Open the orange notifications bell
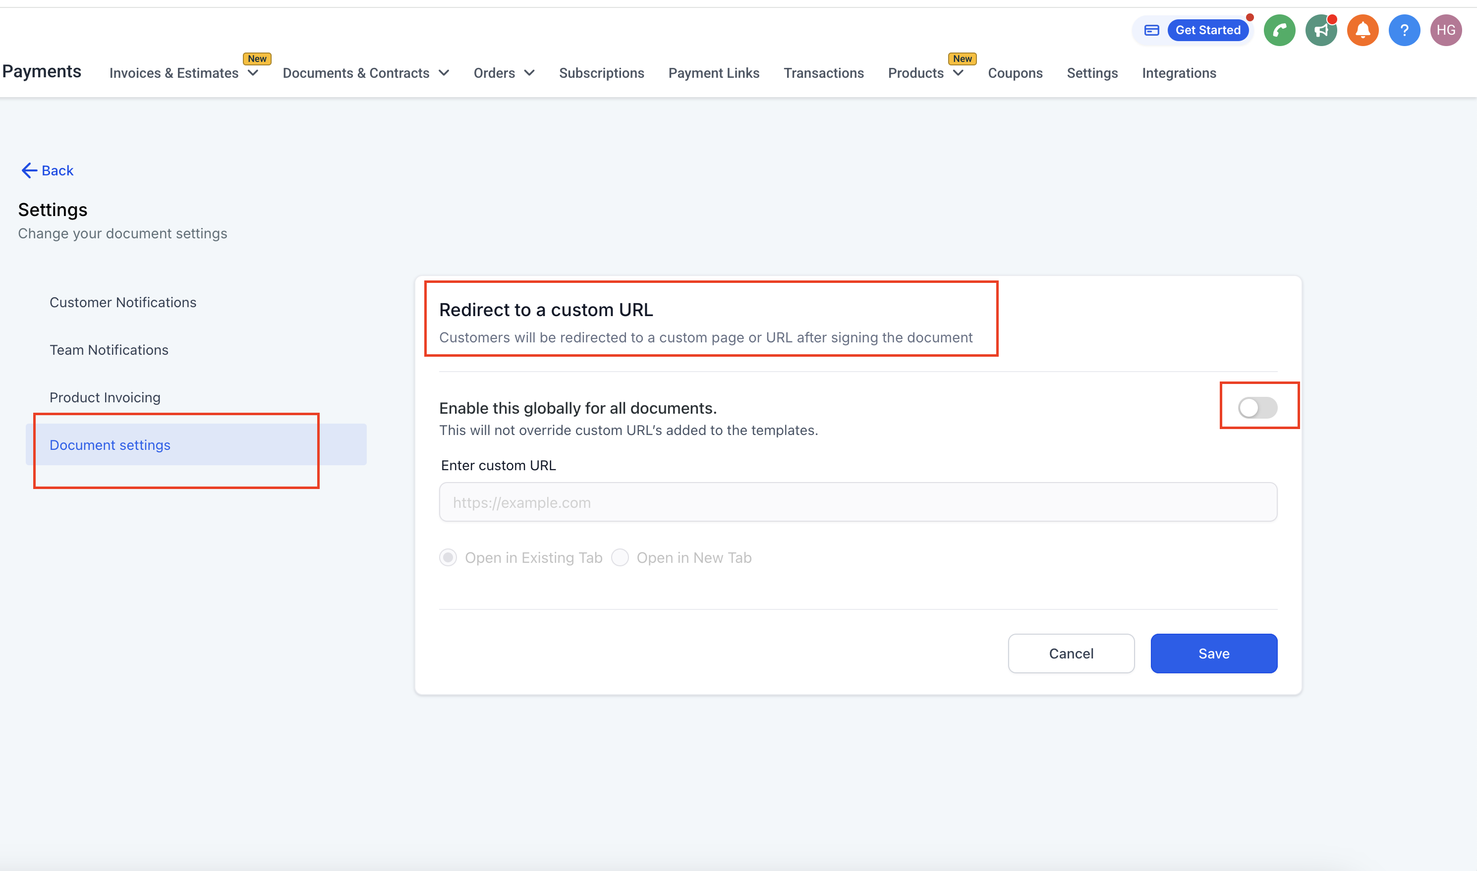Image resolution: width=1477 pixels, height=871 pixels. click(1363, 30)
